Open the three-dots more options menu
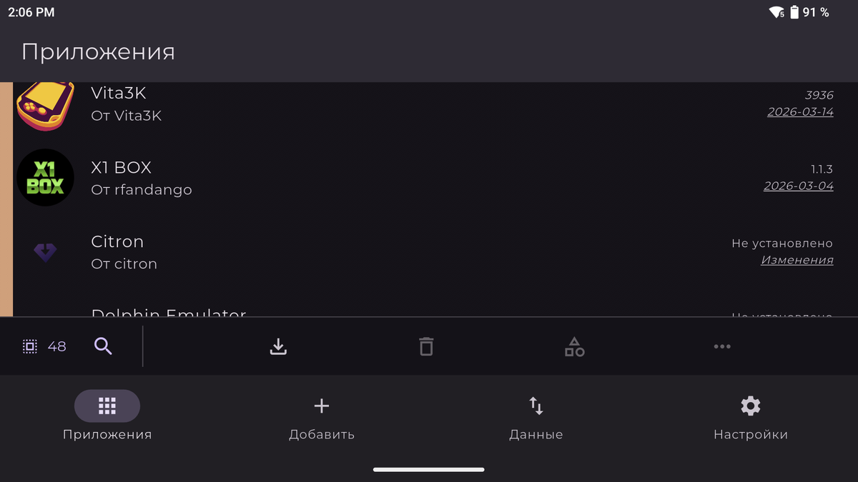858x482 pixels. [722, 346]
